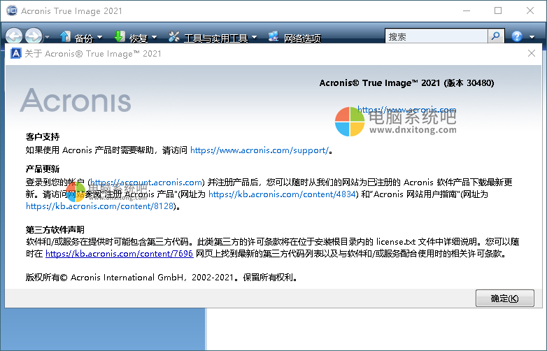Open the 网络选项 menu label
The width and height of the screenshot is (547, 351).
coord(302,38)
